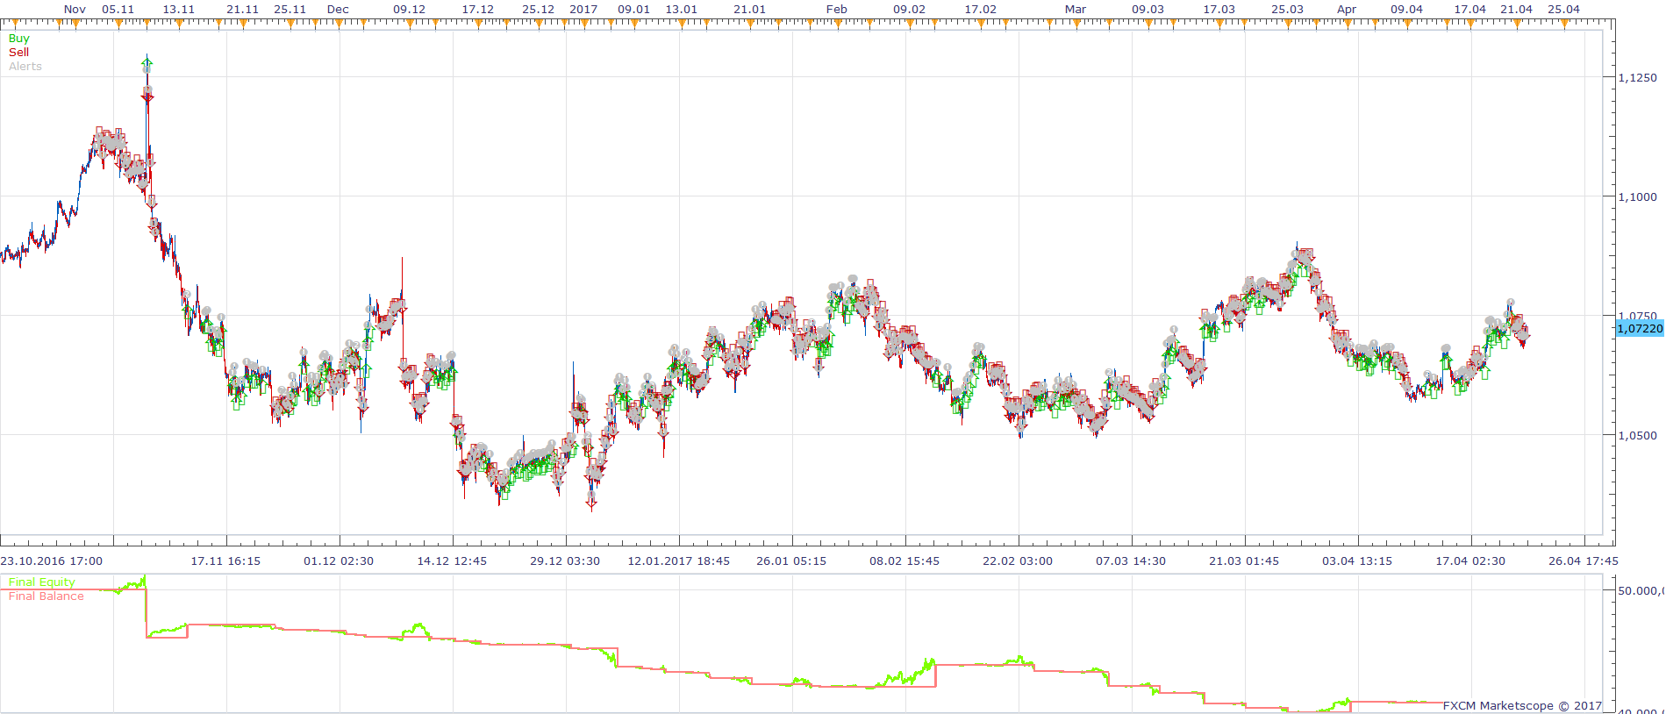Click the 1,0500 price axis label
The width and height of the screenshot is (1666, 714).
pyautogui.click(x=1637, y=436)
